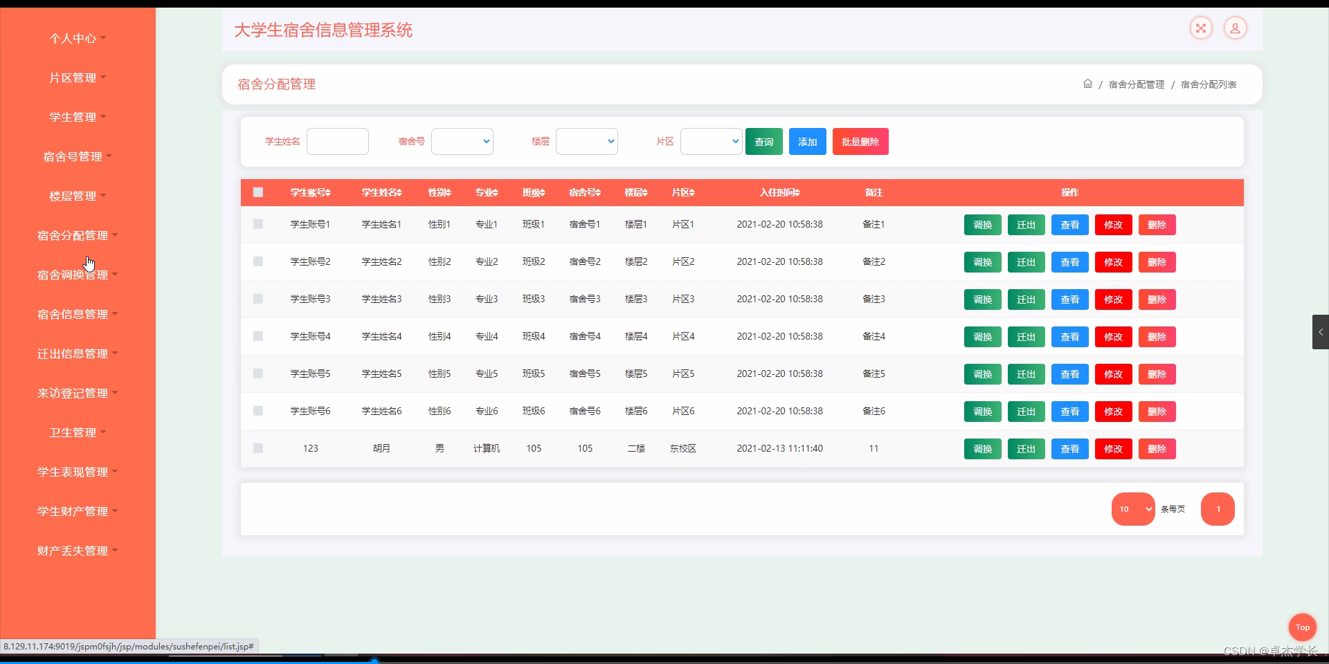
Task: Open the user profile icon top right
Action: coord(1236,28)
